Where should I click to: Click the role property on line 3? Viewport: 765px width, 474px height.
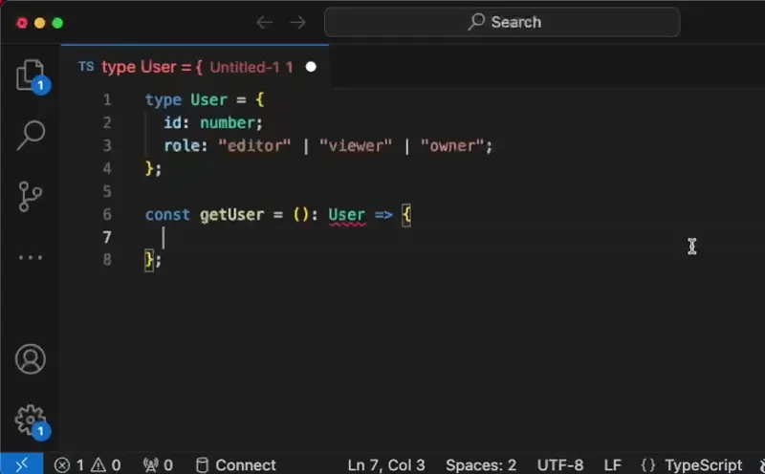[182, 146]
